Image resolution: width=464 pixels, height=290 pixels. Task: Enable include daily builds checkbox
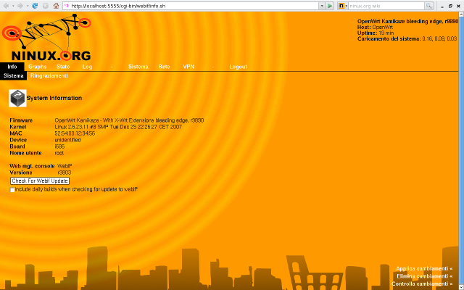(12, 189)
